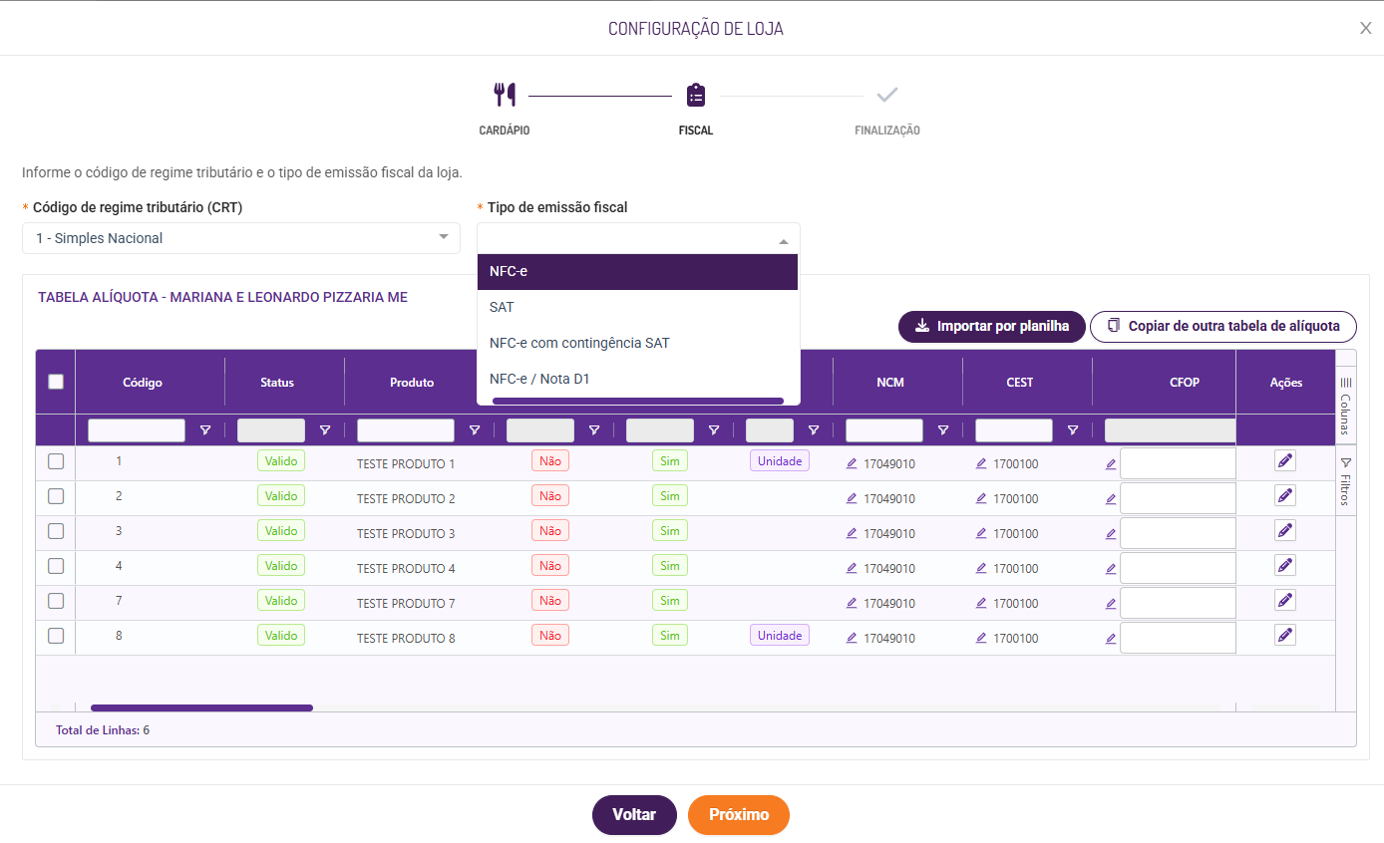This screenshot has width=1384, height=843.
Task: Close the Configuração de Loja dialog
Action: (1366, 28)
